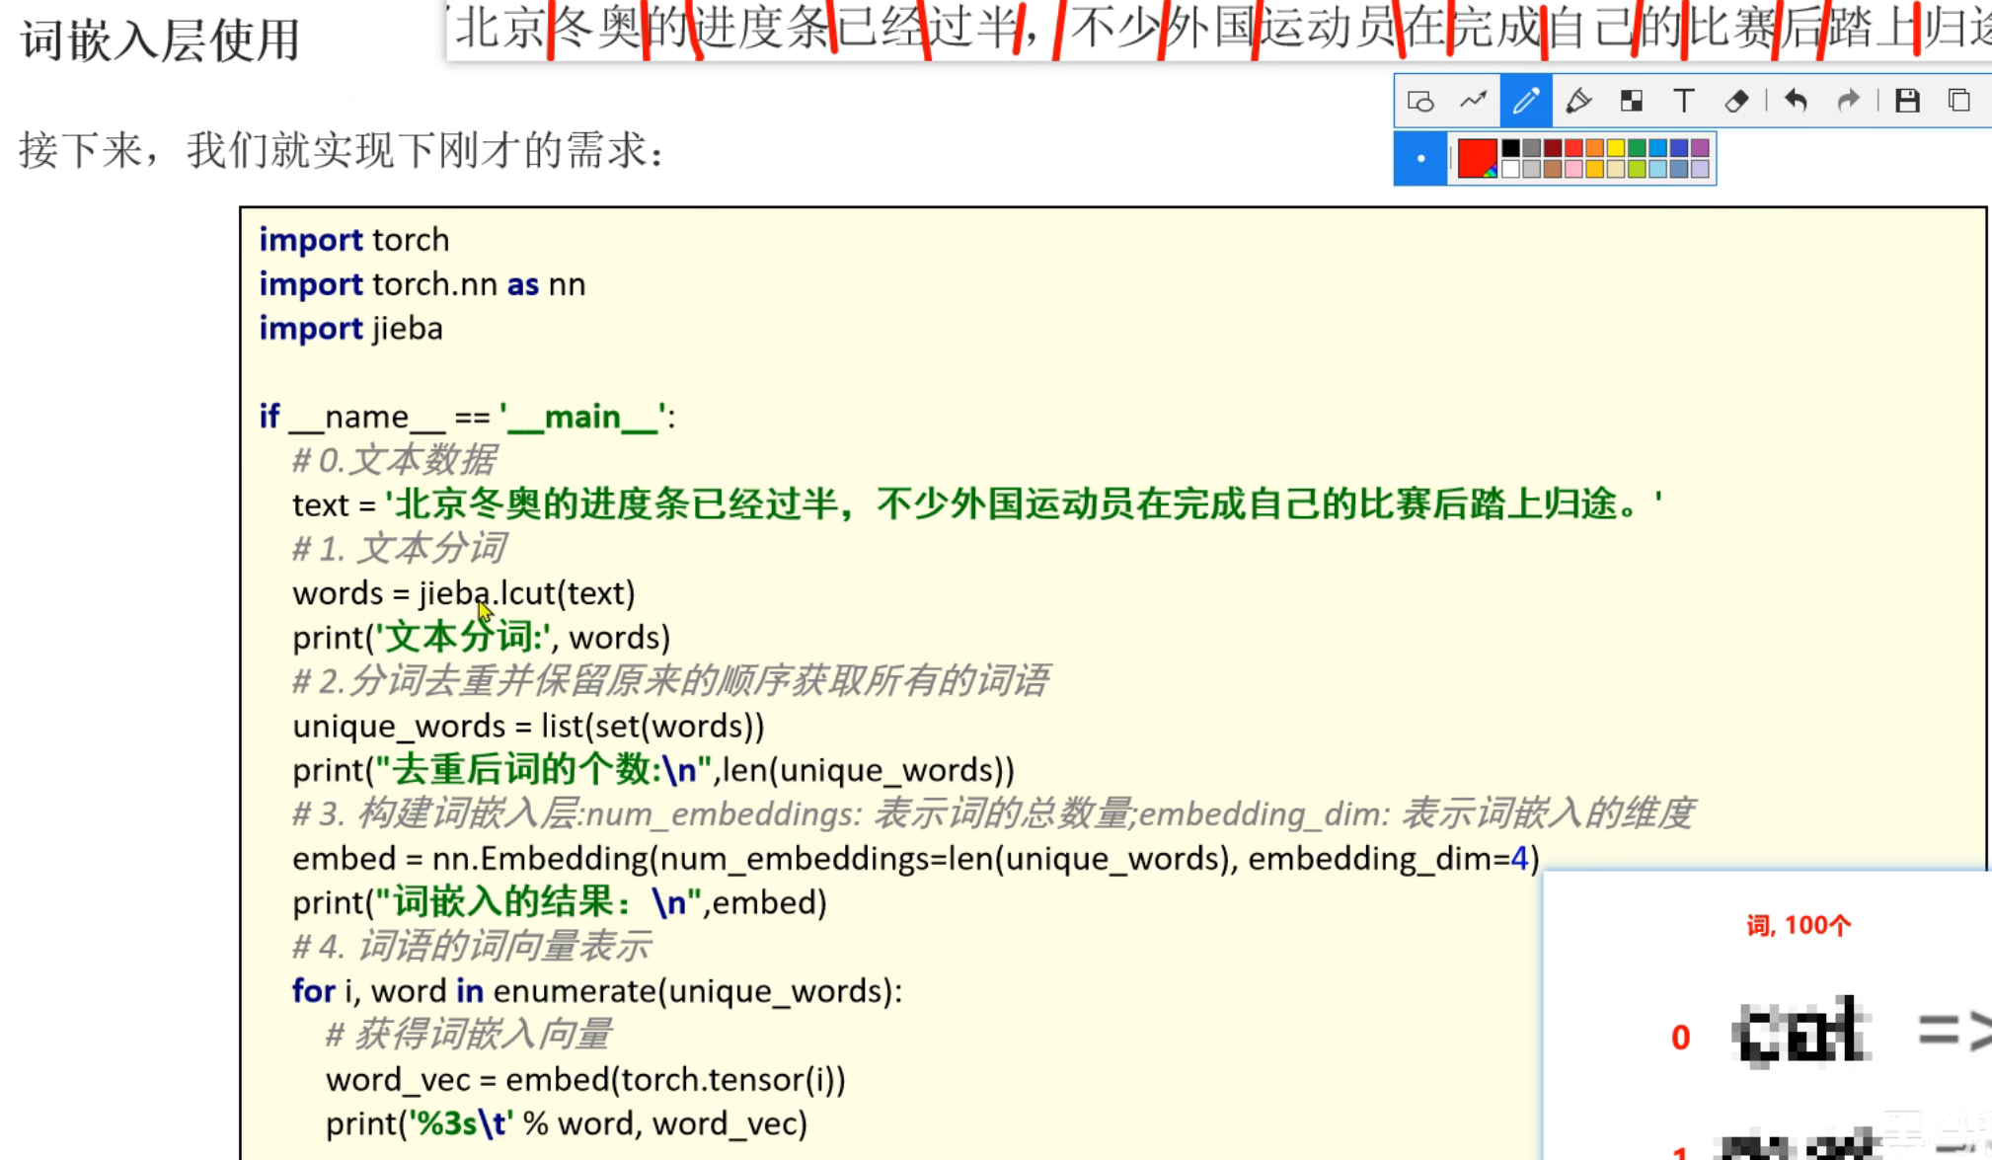Open the custom color picker on the large red swatch
Screen dimensions: 1992x1160
pos(1477,158)
